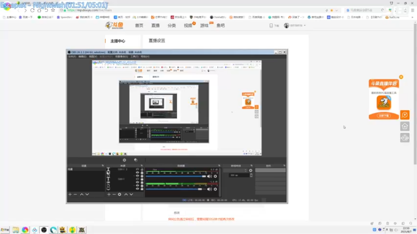Open OBS 工具(T) menu
The height and width of the screenshot is (234, 417).
[x=134, y=57]
